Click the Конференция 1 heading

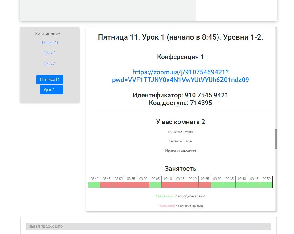(180, 57)
